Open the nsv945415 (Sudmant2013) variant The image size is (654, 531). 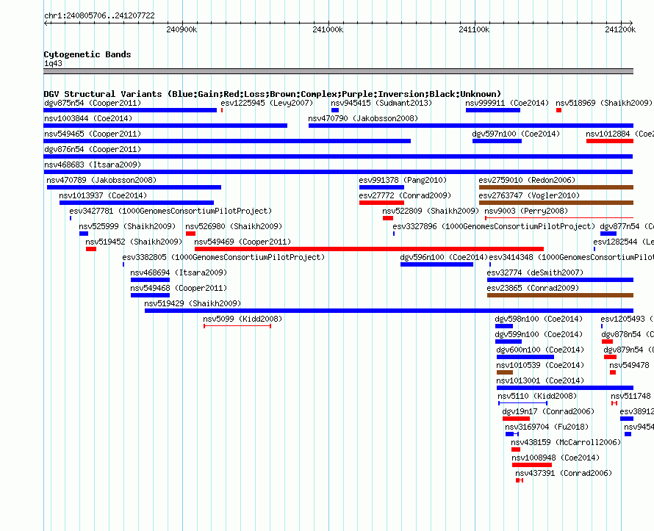381,103
